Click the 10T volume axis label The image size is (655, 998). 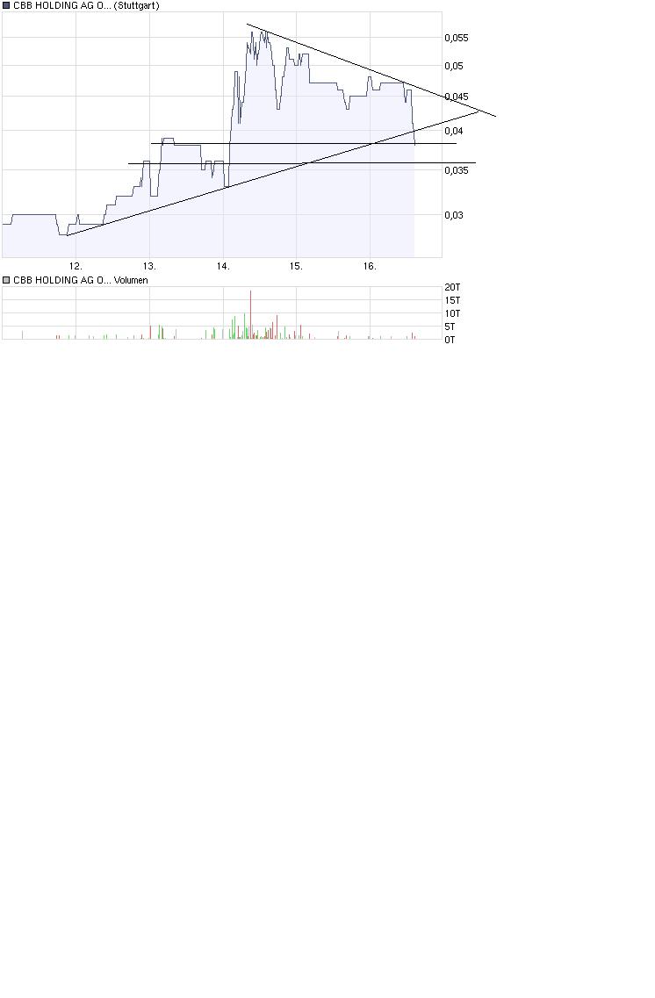point(452,313)
